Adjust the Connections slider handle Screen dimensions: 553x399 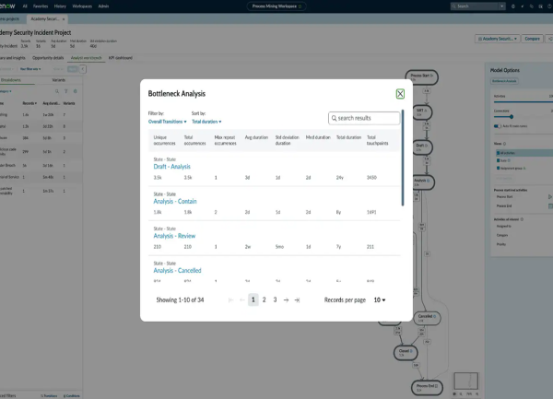[512, 117]
